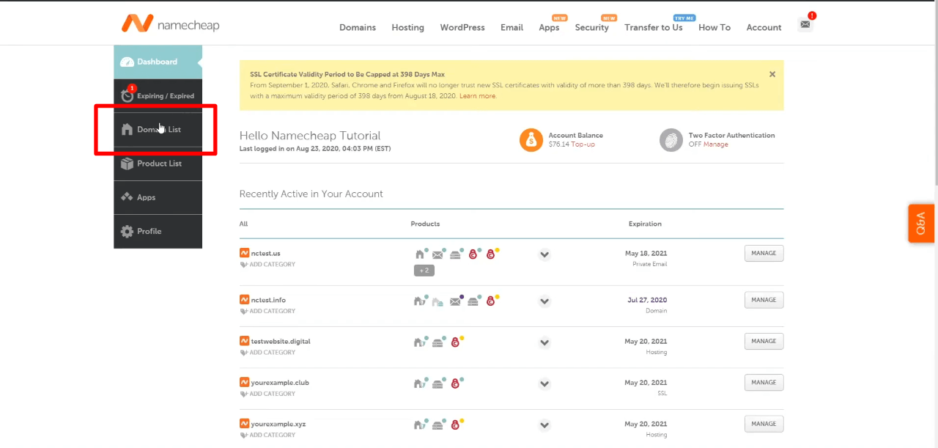Open the Account menu
This screenshot has width=938, height=448.
pos(764,27)
